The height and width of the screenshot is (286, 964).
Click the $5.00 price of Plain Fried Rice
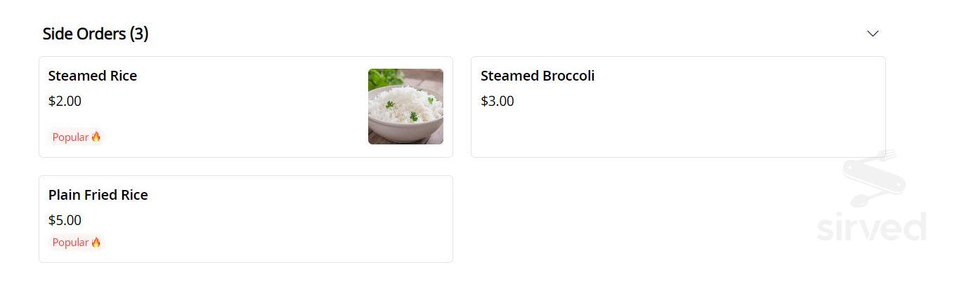[65, 220]
